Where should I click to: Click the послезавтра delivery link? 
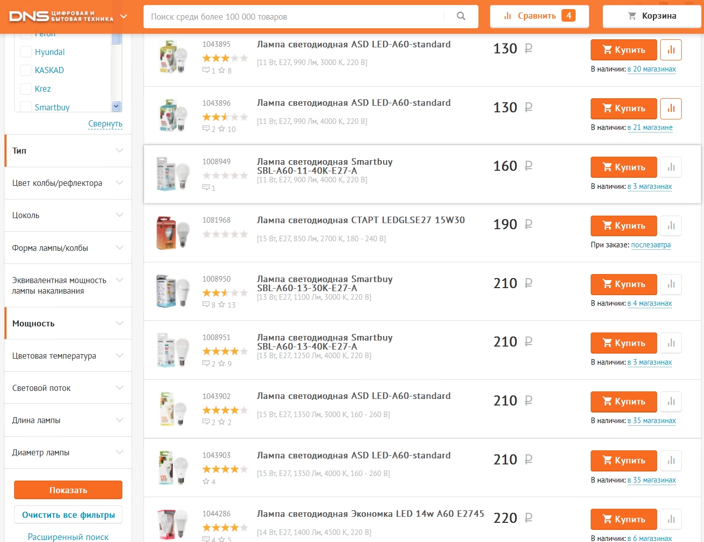pos(651,245)
